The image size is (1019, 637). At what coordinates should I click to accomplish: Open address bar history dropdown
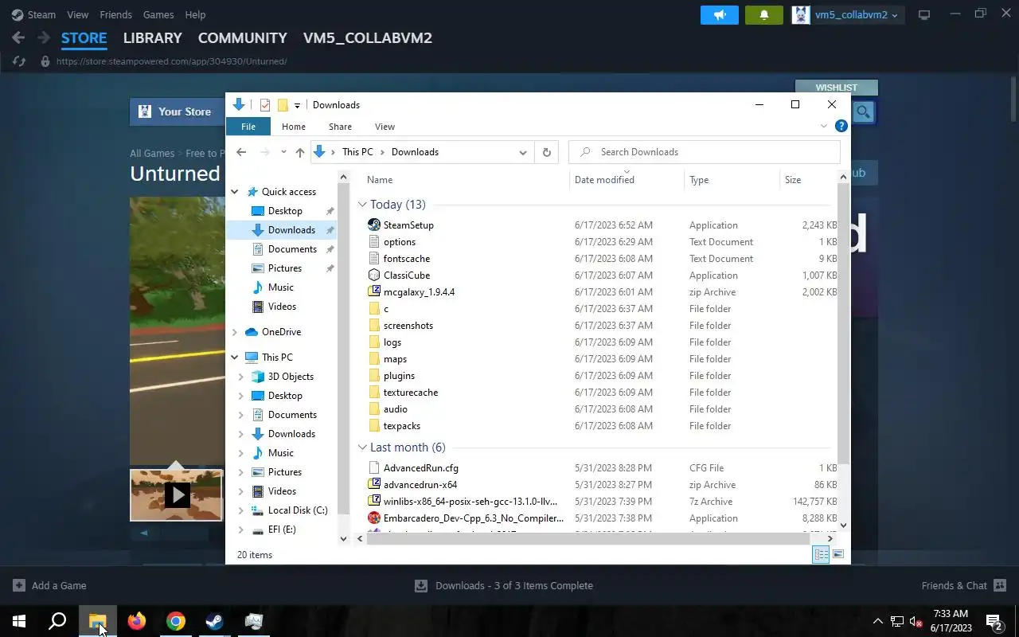pos(523,152)
